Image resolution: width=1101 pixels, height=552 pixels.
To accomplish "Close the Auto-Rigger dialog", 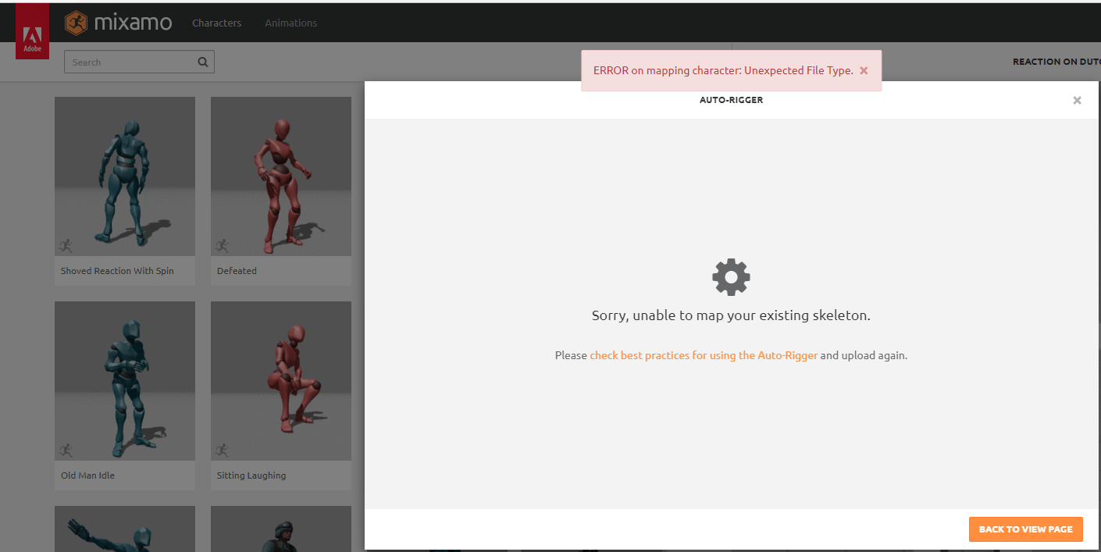I will (x=1077, y=100).
